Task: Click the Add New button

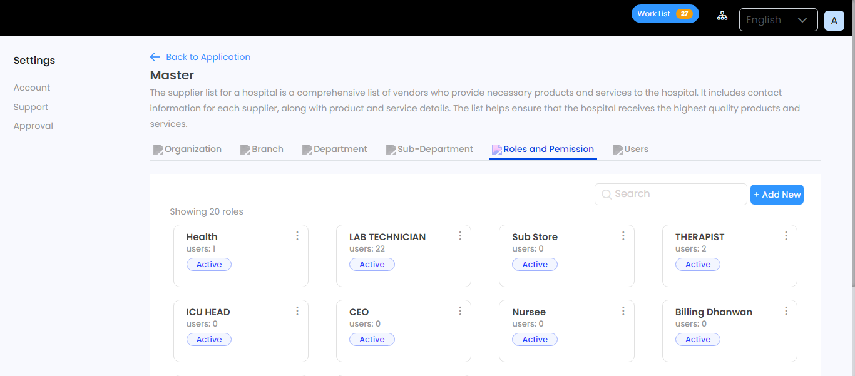Action: point(777,195)
